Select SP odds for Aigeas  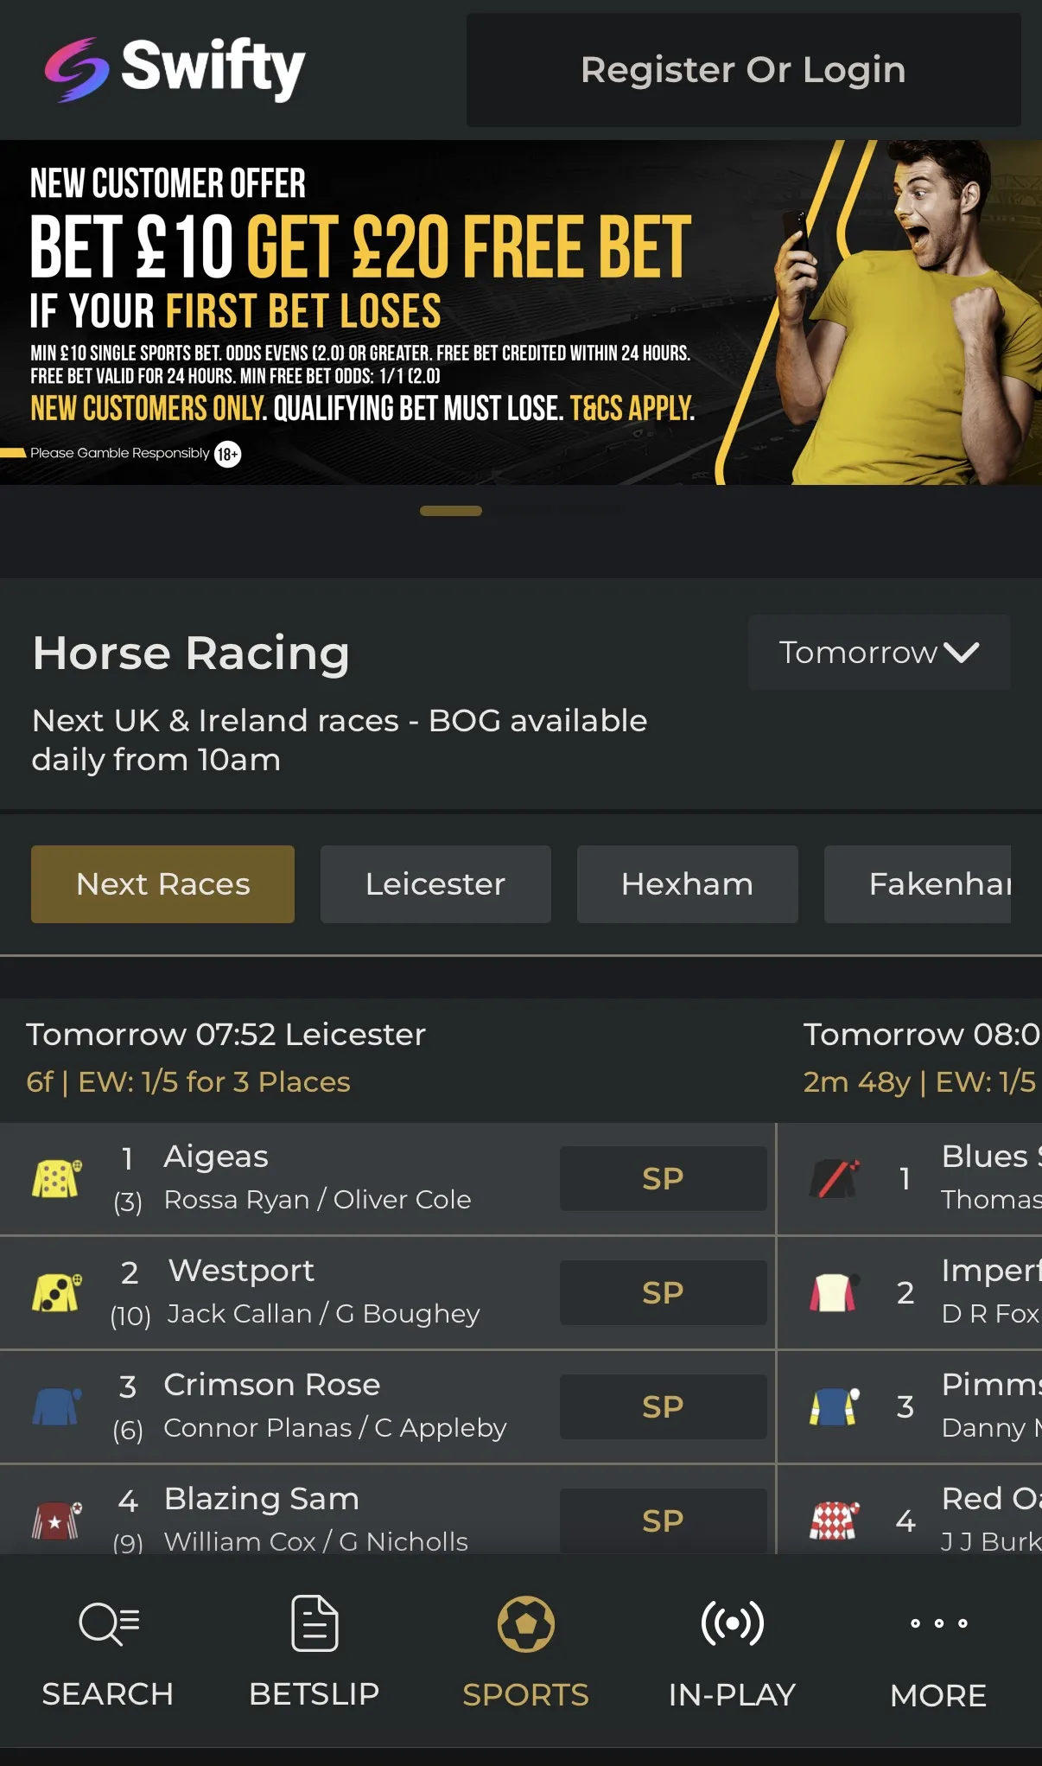(663, 1178)
